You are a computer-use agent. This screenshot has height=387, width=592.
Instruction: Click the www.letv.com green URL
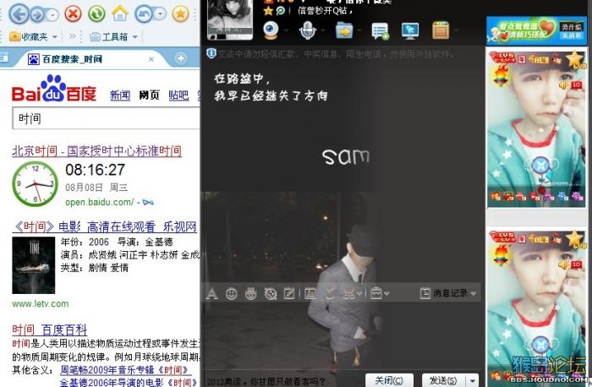41,303
